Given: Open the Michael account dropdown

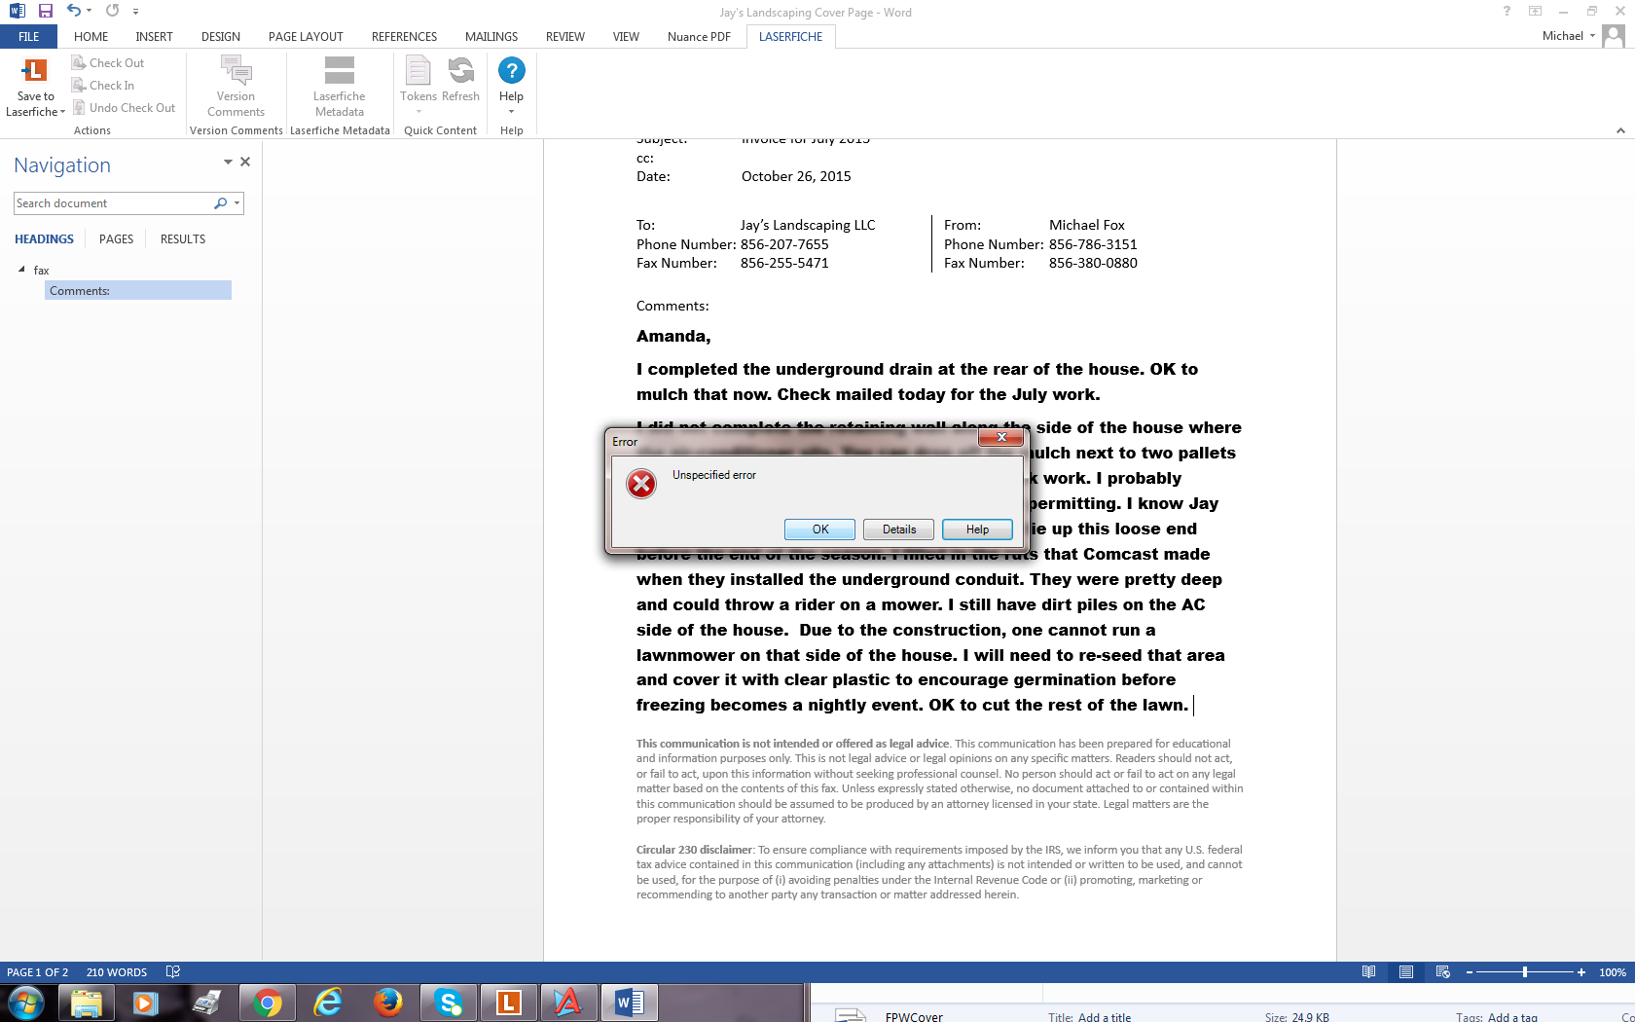Looking at the screenshot, I should [x=1592, y=36].
